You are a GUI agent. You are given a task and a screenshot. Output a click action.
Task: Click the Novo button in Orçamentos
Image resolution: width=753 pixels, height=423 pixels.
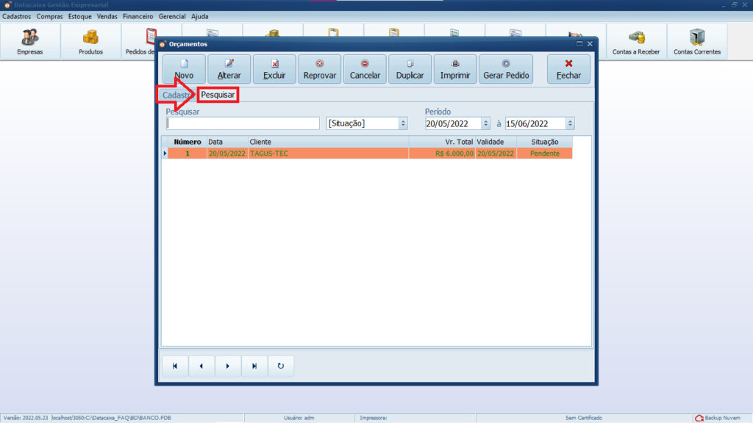tap(185, 69)
